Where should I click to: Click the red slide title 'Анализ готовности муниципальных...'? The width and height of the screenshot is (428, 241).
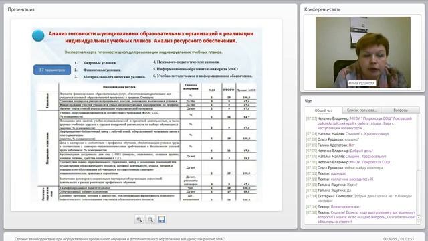point(151,37)
